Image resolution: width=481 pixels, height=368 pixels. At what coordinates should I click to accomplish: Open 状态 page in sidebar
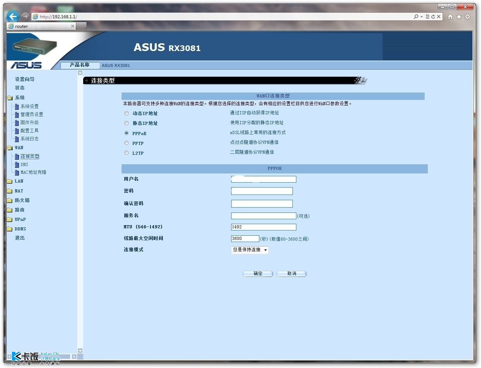(20, 88)
